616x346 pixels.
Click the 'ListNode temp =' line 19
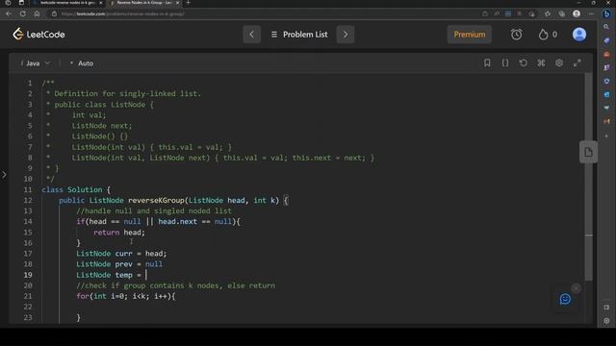(109, 275)
